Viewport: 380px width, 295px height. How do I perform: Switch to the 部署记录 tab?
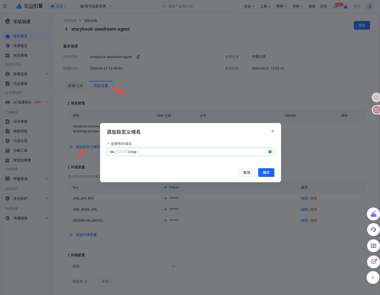click(75, 85)
